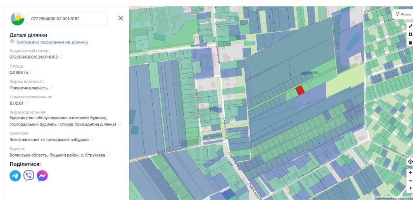Open the Фільтр map filter
Image resolution: width=413 pixels, height=200 pixels.
(x=403, y=14)
